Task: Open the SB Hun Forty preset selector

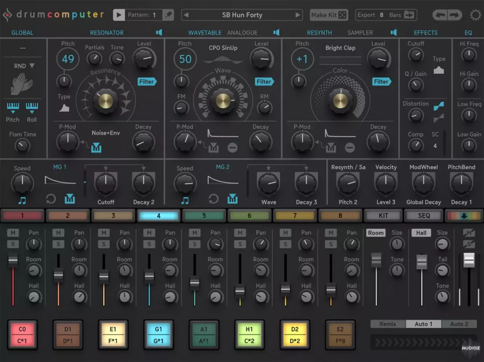Action: [242, 15]
